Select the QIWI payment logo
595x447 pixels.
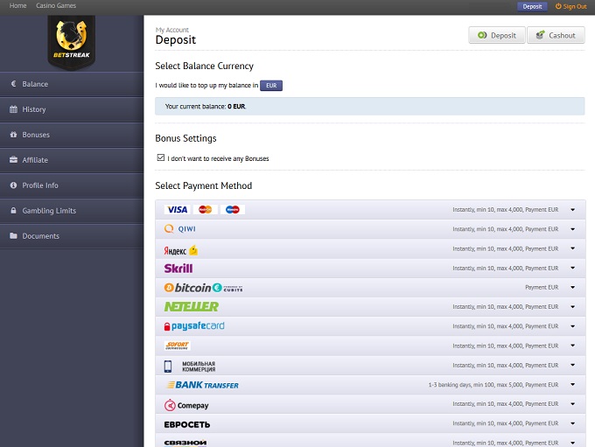[x=180, y=229]
